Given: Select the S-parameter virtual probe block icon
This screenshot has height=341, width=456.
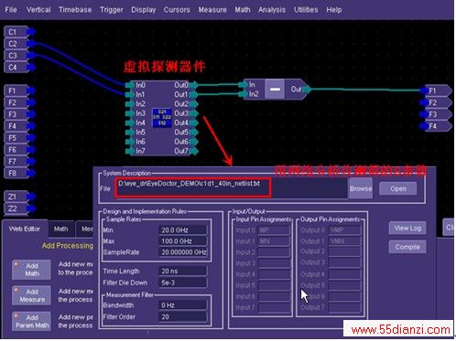Looking at the screenshot, I should click(x=162, y=117).
